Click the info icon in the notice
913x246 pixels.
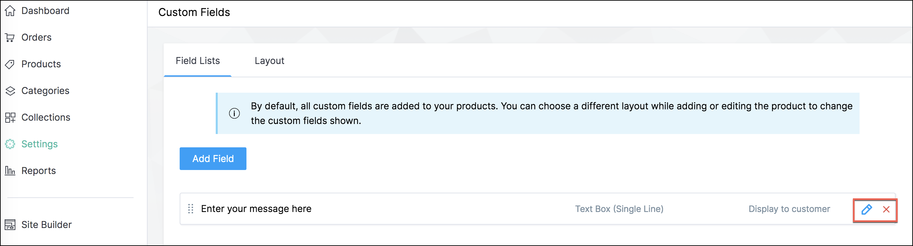click(x=234, y=113)
